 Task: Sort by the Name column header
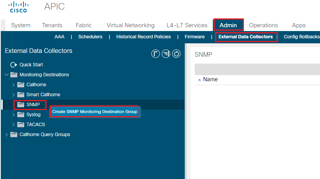point(211,79)
